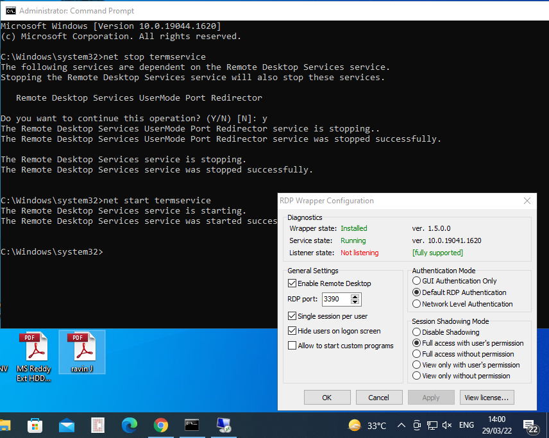
Task: Click the RDP Wrapper computer icon in taskbar
Action: pos(224,425)
